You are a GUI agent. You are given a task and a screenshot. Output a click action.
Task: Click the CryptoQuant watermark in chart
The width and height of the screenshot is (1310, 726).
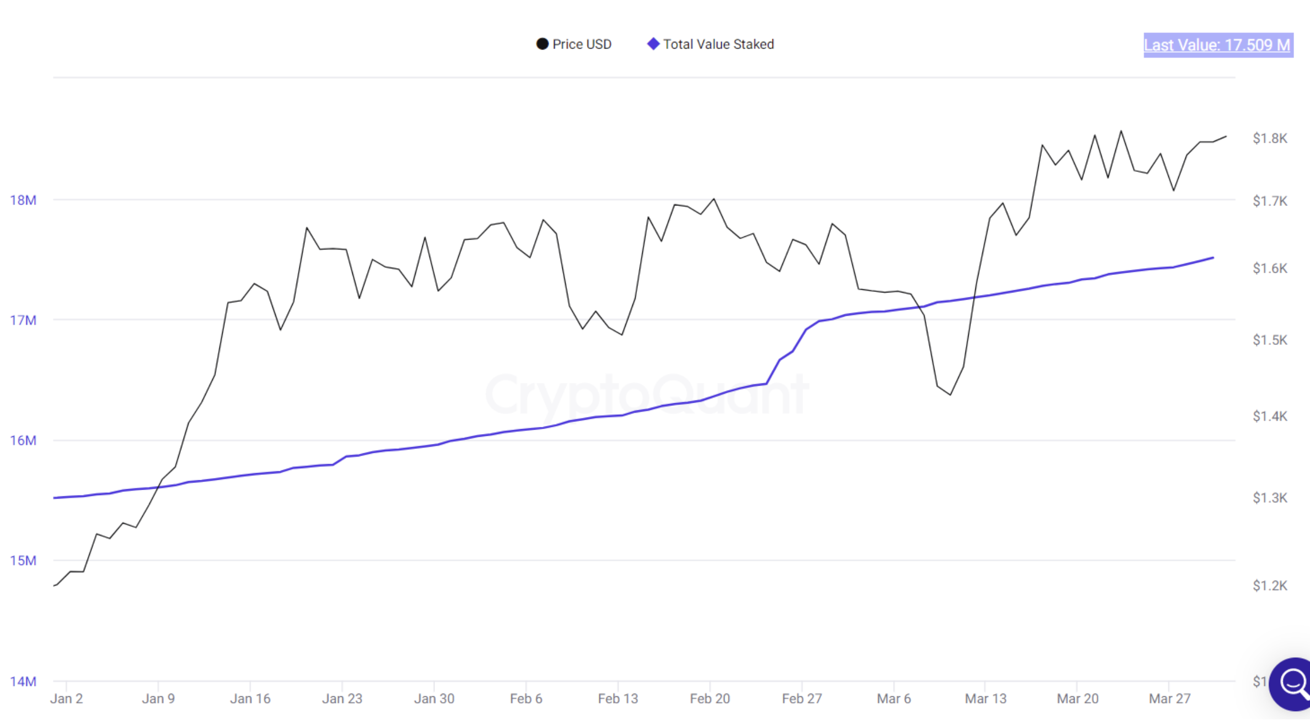(647, 394)
